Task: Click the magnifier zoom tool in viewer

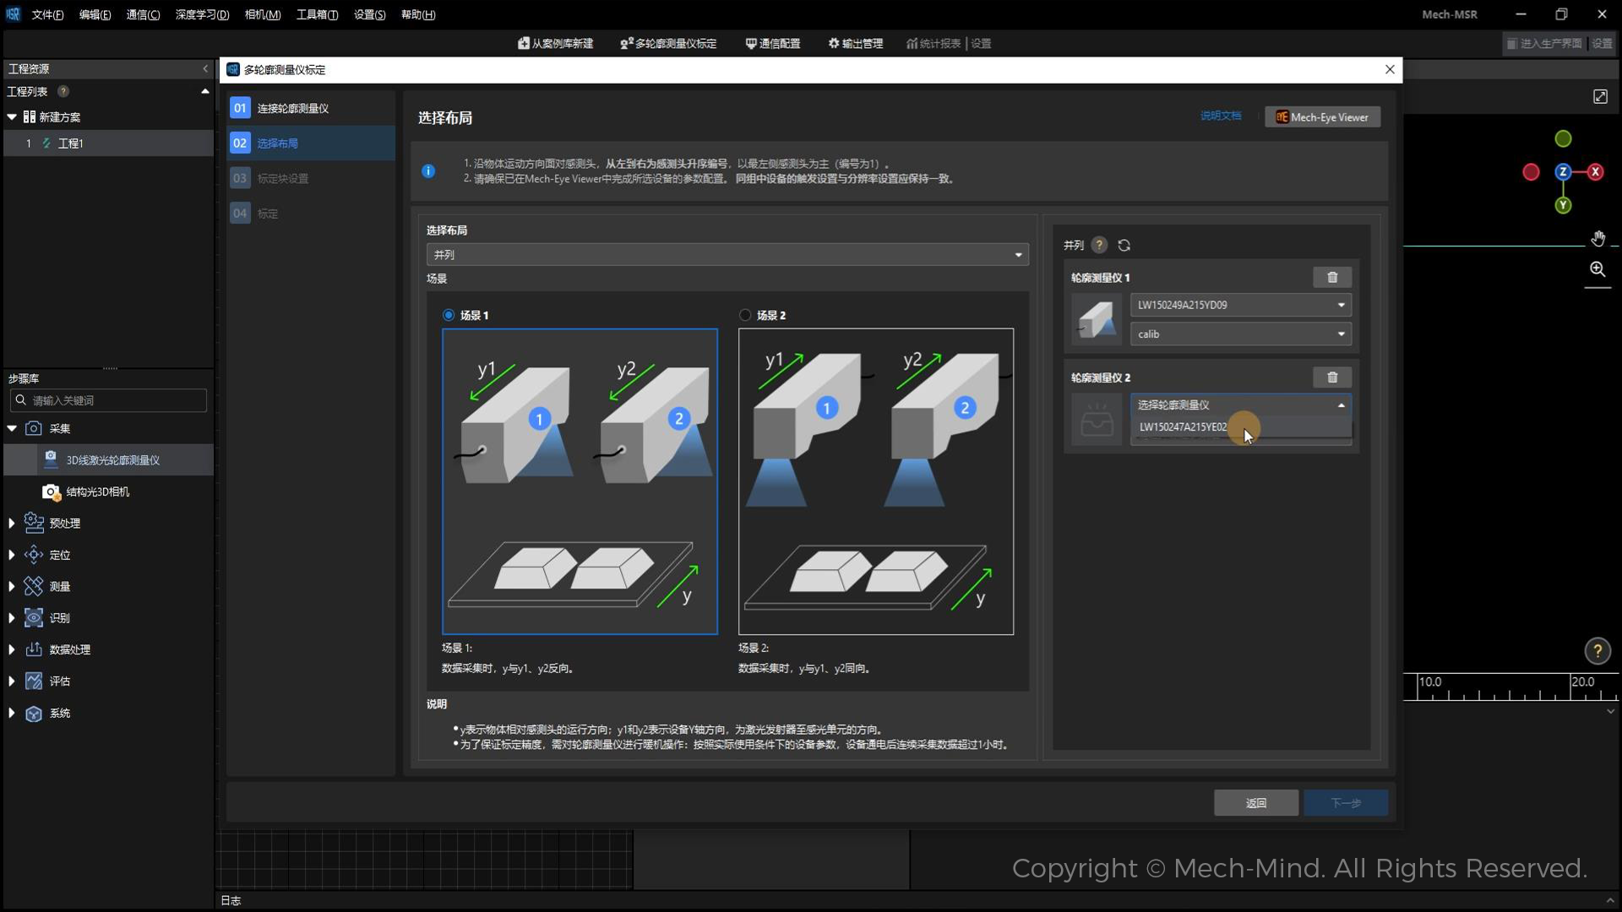Action: 1598,269
